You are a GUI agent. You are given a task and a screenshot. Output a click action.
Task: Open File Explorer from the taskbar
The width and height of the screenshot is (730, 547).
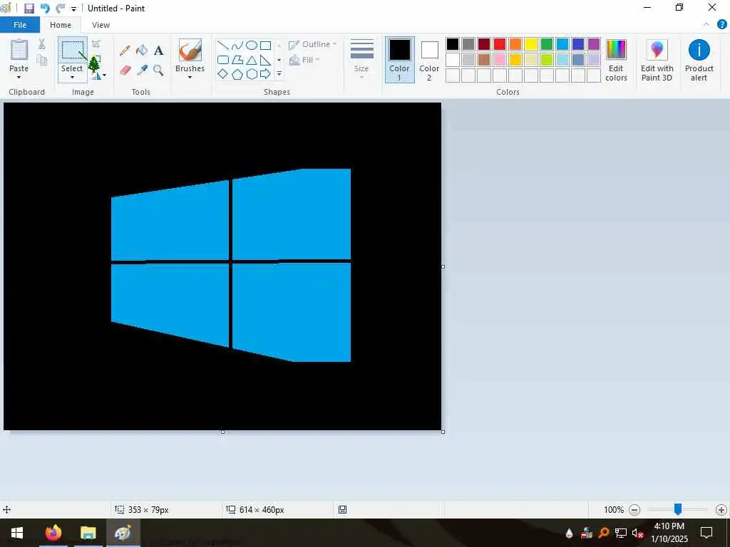pos(88,533)
